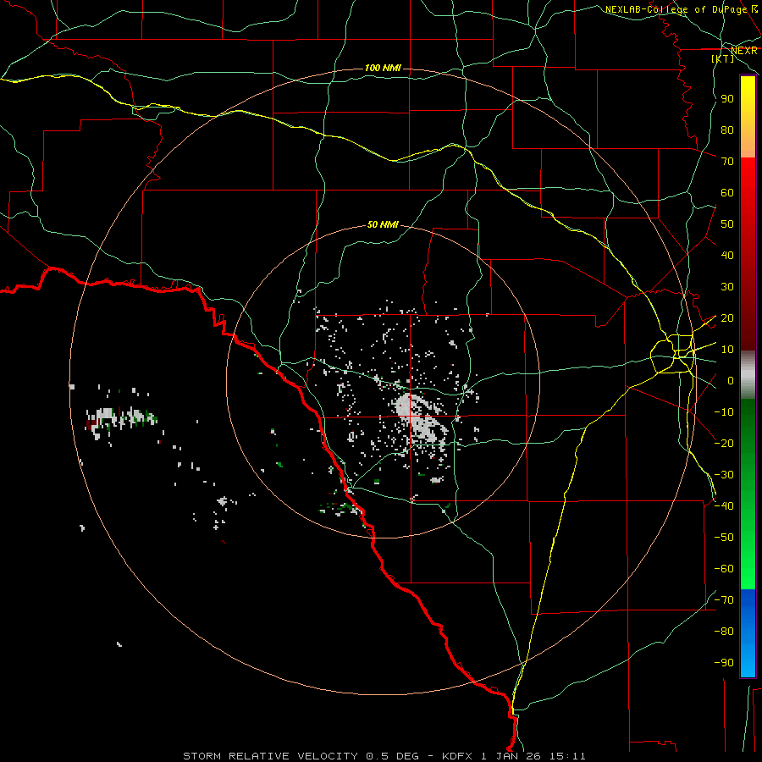762x762 pixels.
Task: Click the large gray radar echo near center
Action: [x=420, y=418]
